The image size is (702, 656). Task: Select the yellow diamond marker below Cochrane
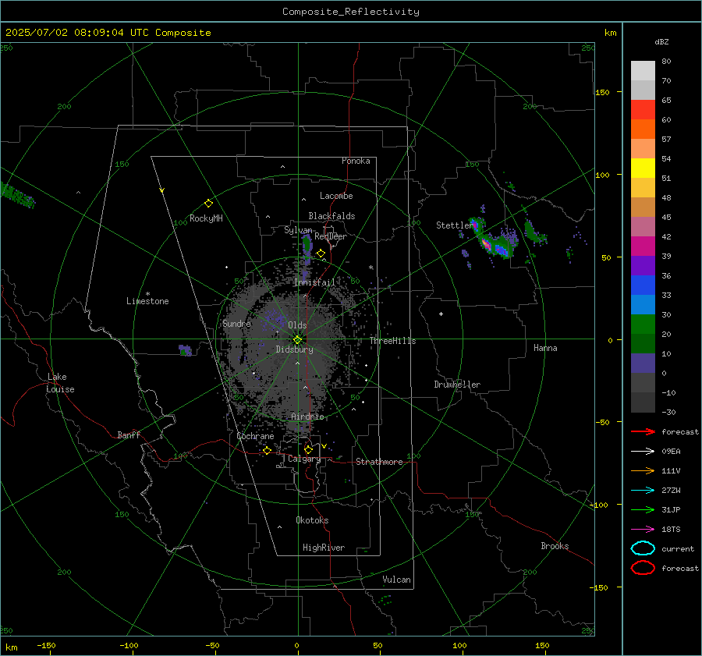click(x=268, y=450)
